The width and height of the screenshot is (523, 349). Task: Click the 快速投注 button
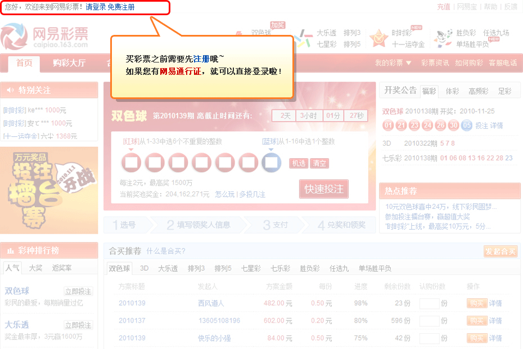(x=324, y=189)
